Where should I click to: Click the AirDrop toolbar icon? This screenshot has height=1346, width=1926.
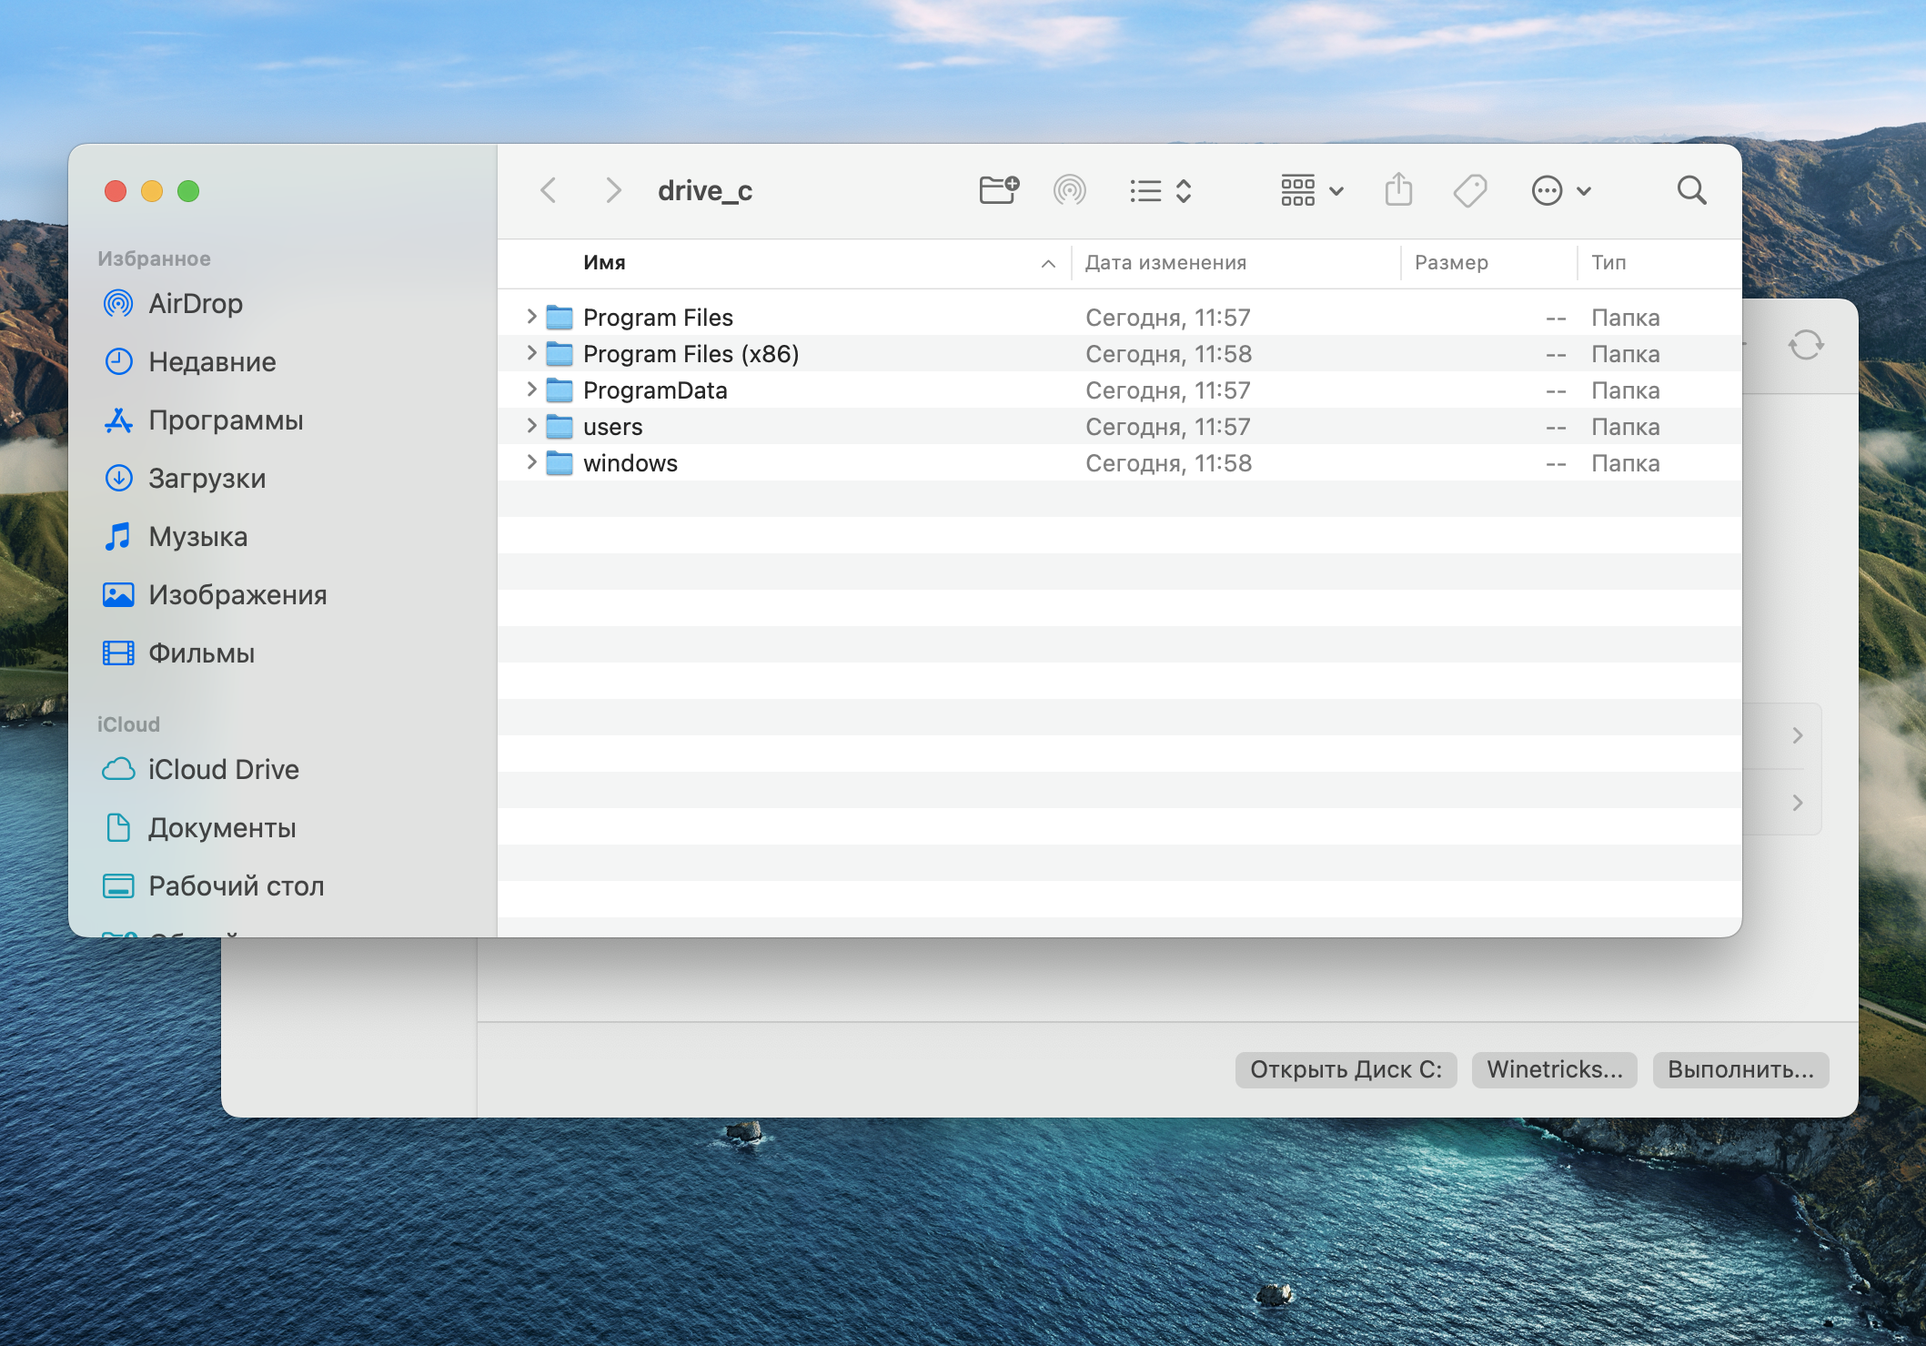click(1070, 191)
